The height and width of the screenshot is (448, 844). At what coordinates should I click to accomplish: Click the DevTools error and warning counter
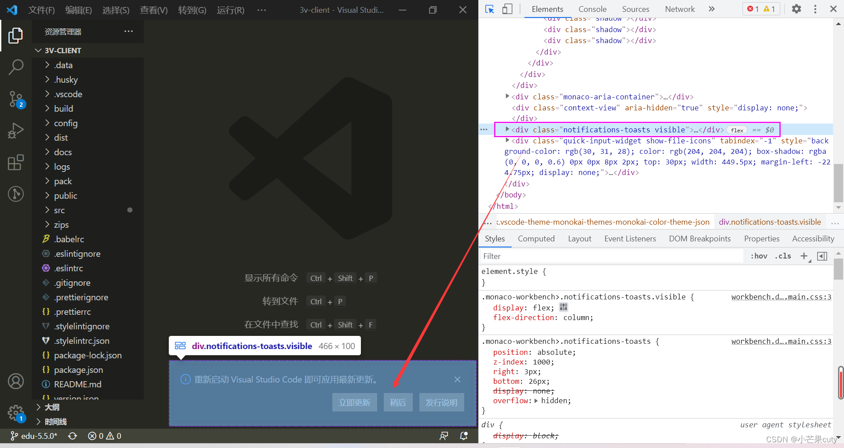tap(761, 9)
